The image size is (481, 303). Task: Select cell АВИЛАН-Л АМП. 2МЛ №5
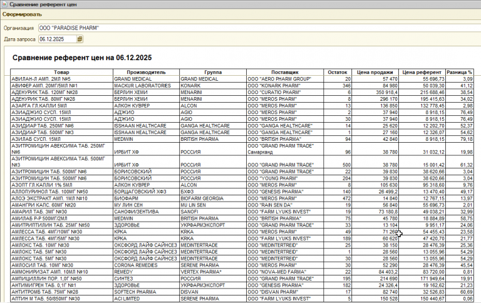click(x=61, y=79)
